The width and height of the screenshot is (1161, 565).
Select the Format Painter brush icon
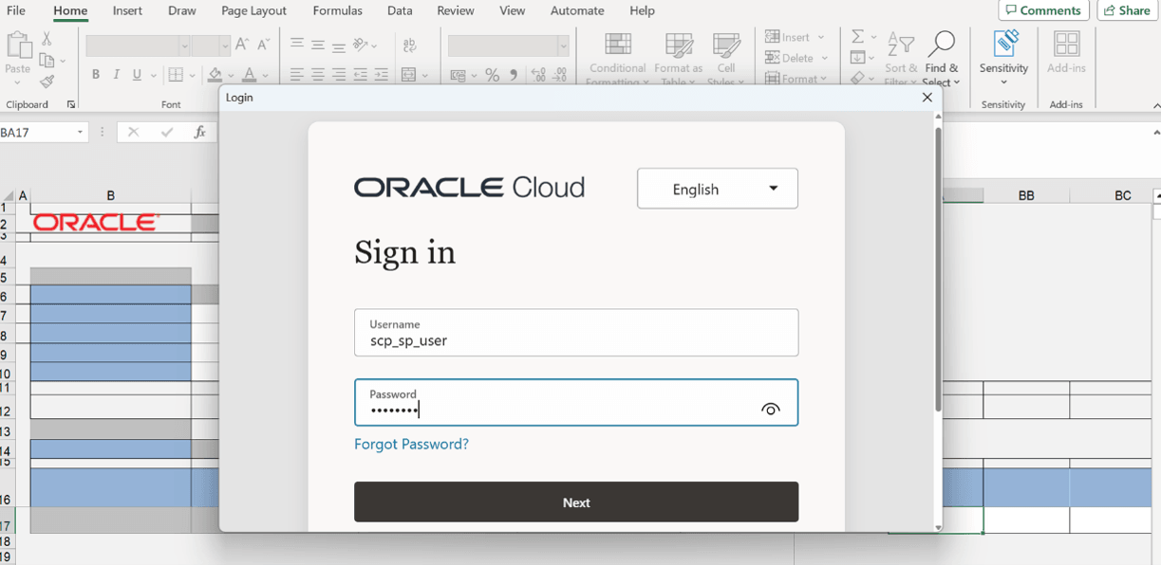click(47, 82)
